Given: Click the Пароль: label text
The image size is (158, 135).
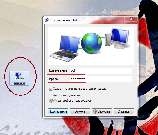Looking at the screenshot, I should 53,79.
